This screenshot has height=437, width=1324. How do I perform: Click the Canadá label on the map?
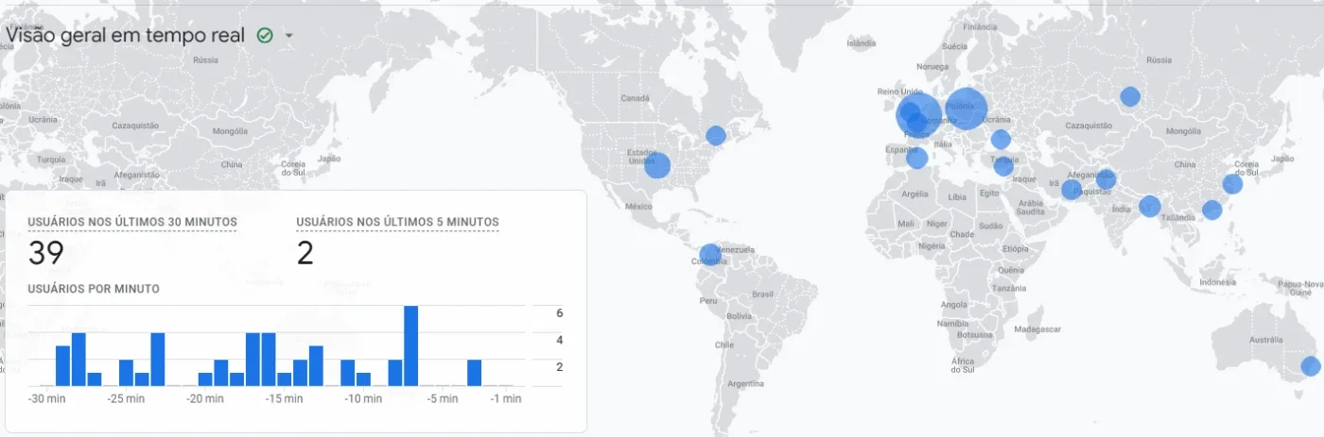click(635, 98)
